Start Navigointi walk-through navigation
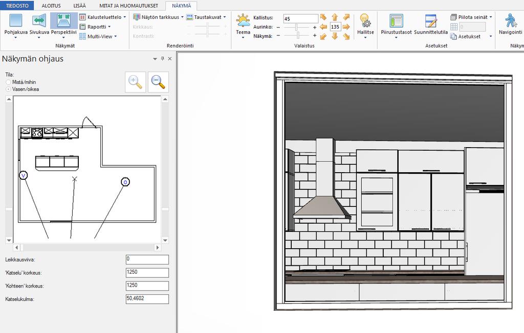The image size is (524, 333). pyautogui.click(x=510, y=24)
